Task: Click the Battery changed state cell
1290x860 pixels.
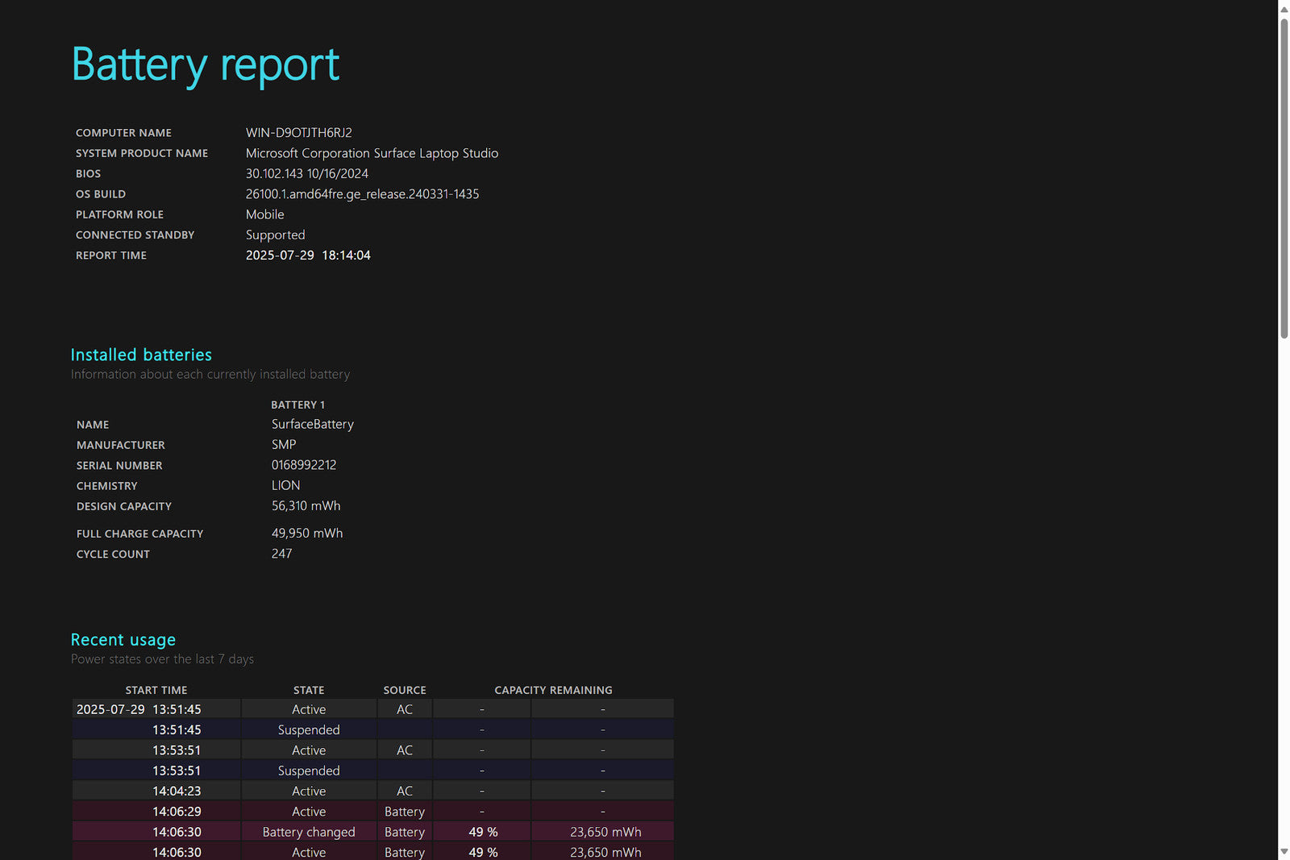Action: [309, 832]
